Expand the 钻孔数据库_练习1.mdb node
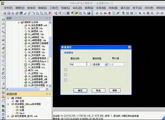Viewport: 165px width, 120px height. 8,116
